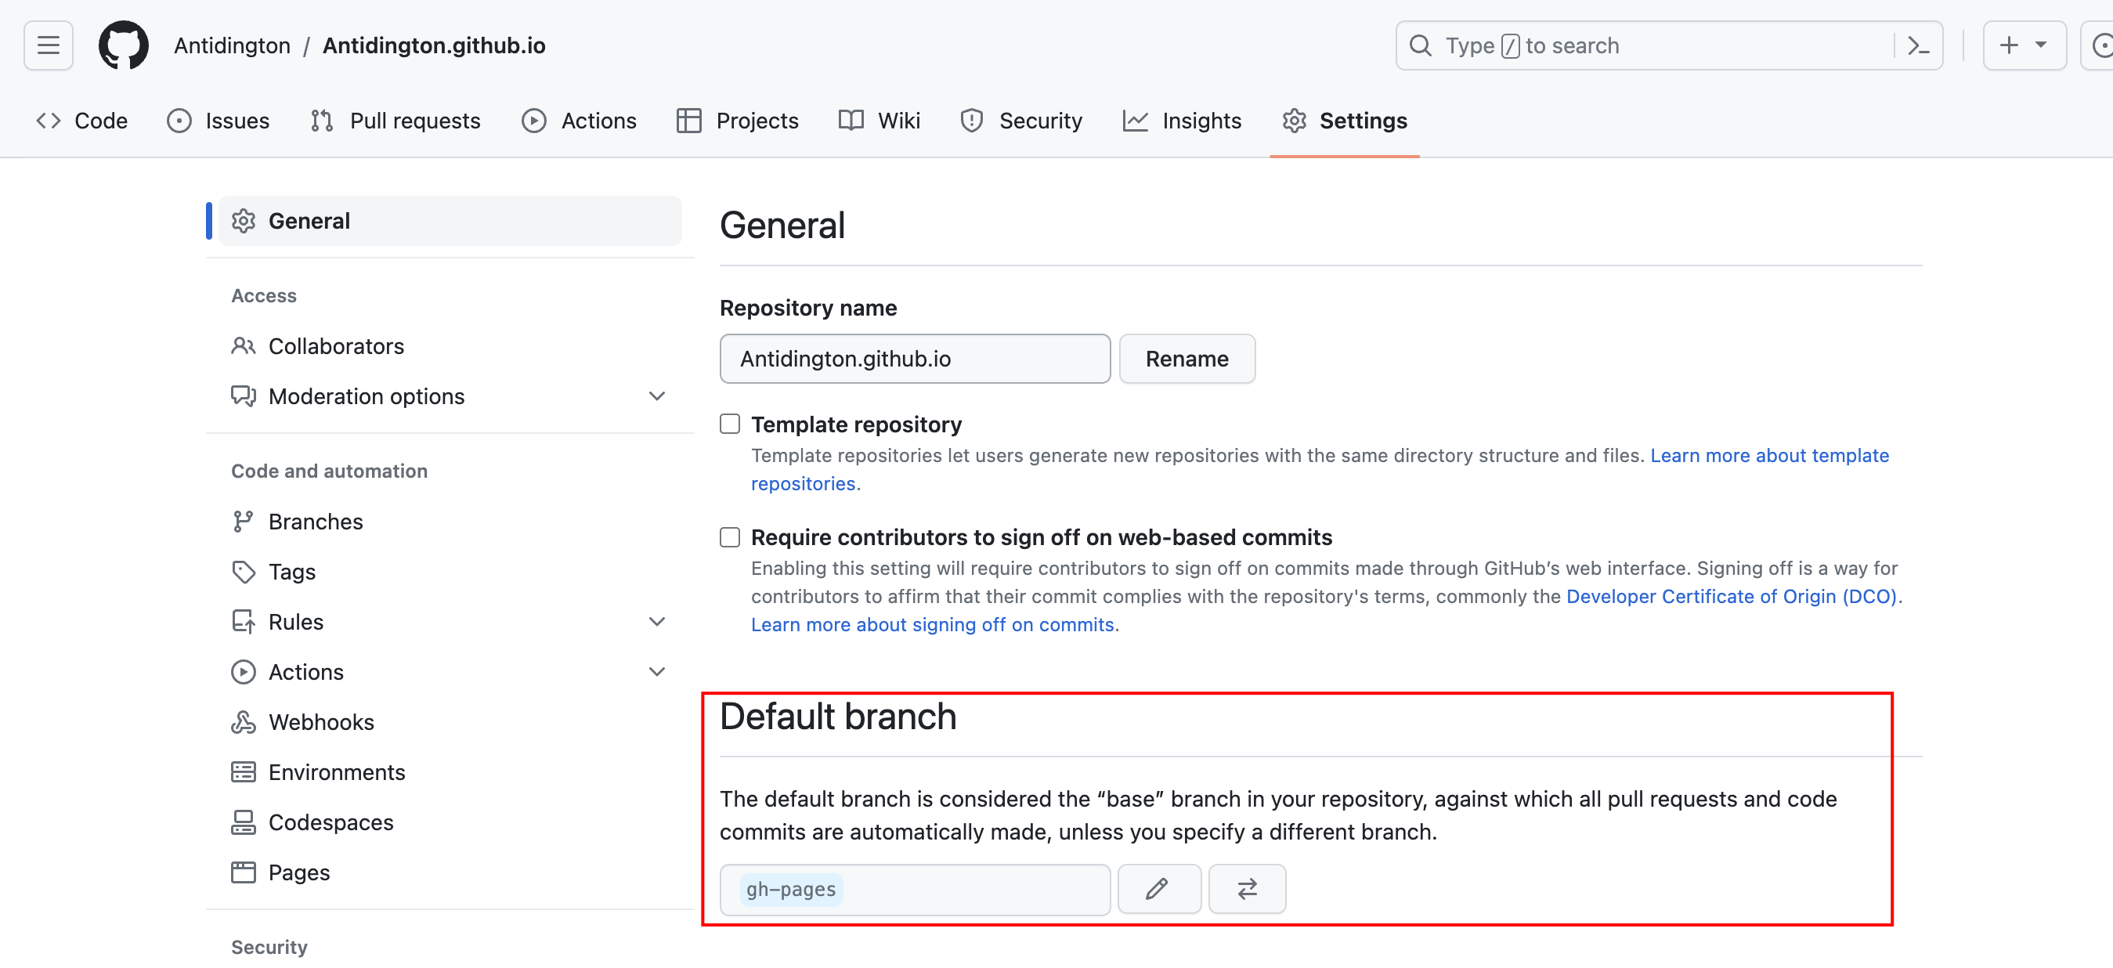2113x968 pixels.
Task: Go to GitHub home via Octocat logo
Action: tap(124, 45)
